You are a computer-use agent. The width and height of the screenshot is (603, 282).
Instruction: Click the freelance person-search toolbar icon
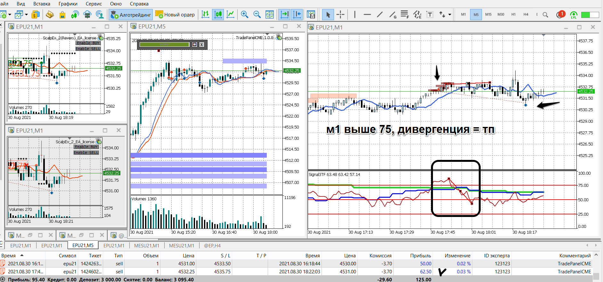(x=100, y=14)
